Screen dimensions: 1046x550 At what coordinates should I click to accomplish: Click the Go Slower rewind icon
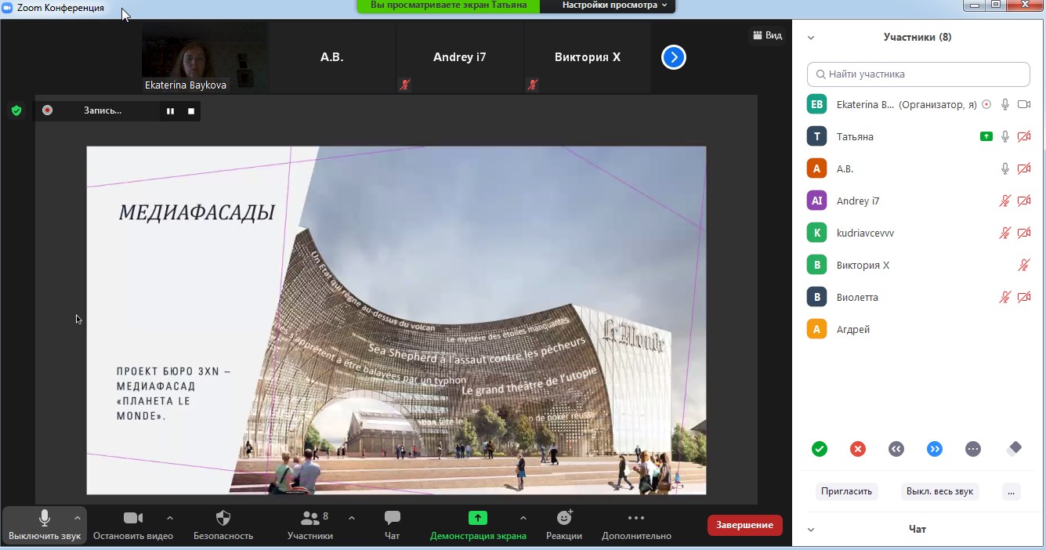click(x=896, y=449)
